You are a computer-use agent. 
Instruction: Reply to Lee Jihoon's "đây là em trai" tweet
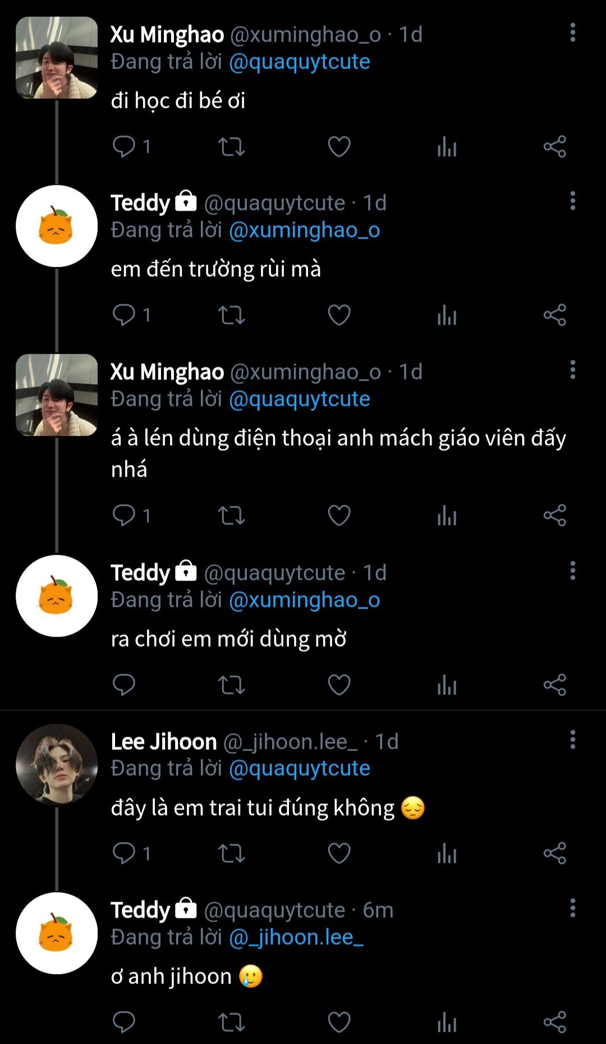(x=124, y=853)
